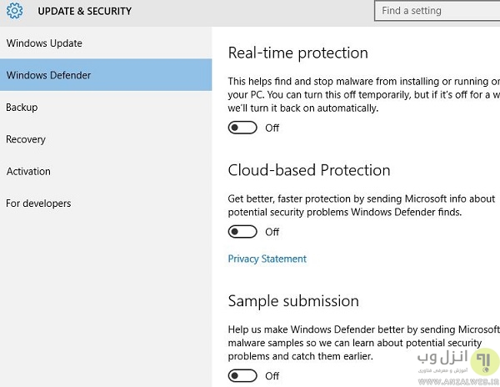
Task: Click the Real-time protection heading
Action: tap(297, 53)
